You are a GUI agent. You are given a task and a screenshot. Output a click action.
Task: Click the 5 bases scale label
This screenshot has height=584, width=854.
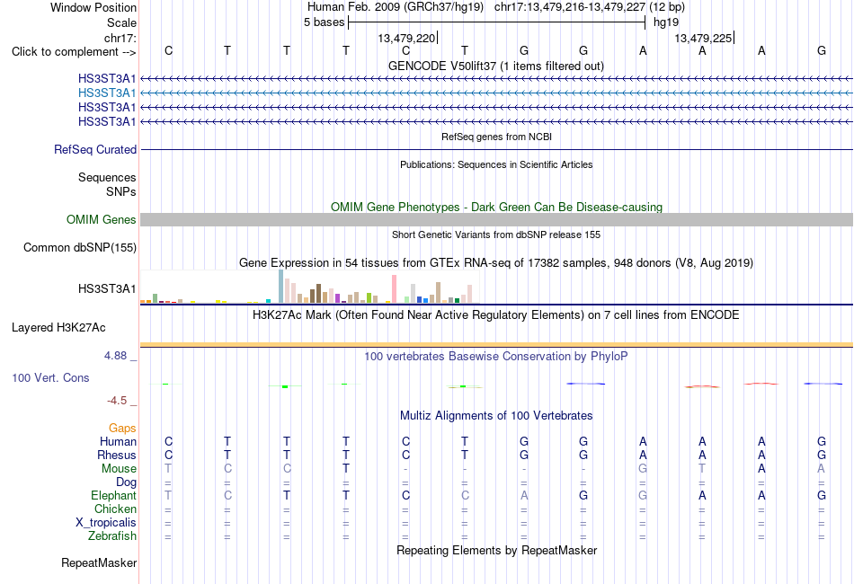click(324, 22)
